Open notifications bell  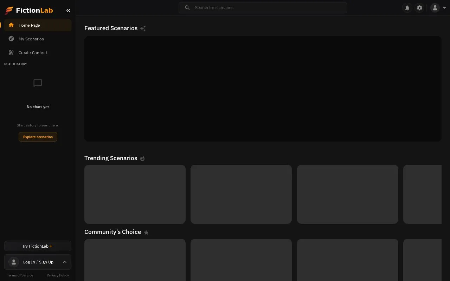407,8
